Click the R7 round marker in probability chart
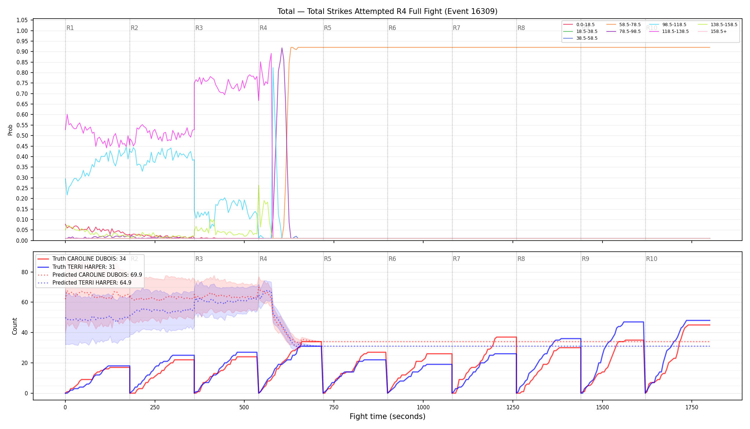This screenshot has height=429, width=750. pos(457,28)
